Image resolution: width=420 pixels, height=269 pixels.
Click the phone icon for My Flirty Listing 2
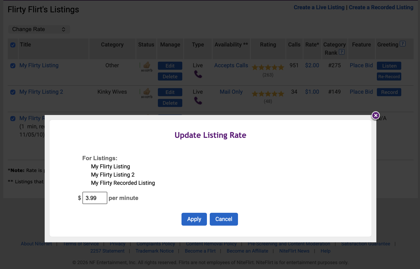coord(198,101)
